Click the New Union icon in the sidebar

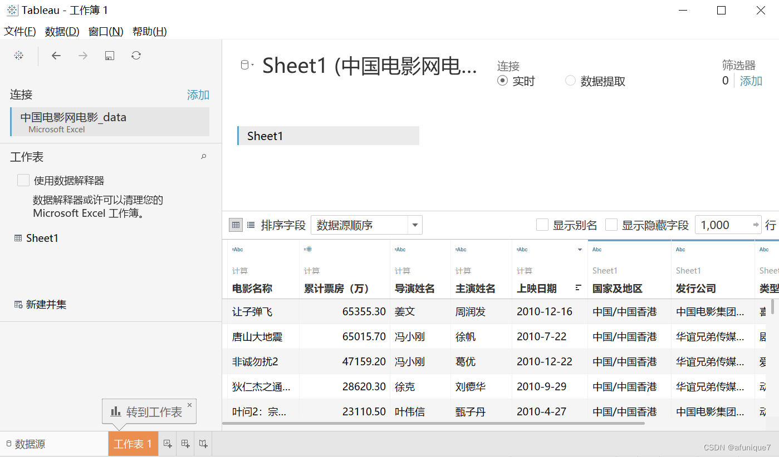[x=18, y=305]
